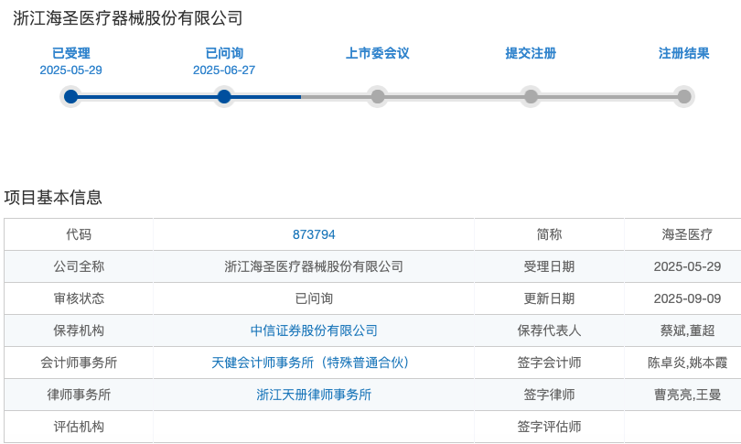Click the 已问询 timeline dot
Screen dimensions: 741x444
tap(224, 97)
